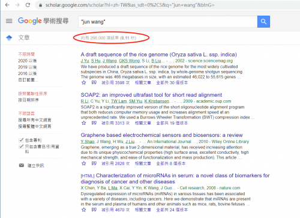Cite the microRNAs article via quote icon

tap(94, 210)
